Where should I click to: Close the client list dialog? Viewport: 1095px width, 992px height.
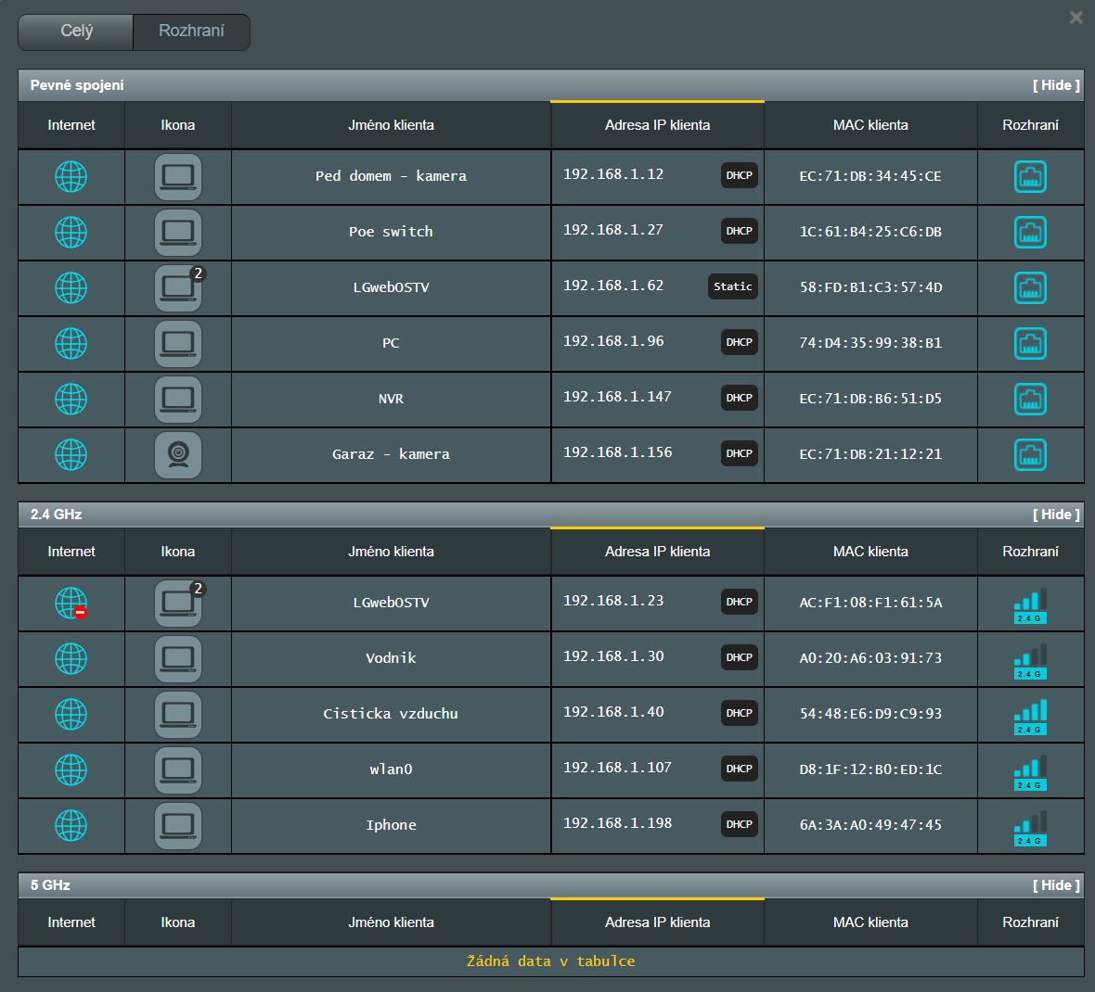(1076, 18)
